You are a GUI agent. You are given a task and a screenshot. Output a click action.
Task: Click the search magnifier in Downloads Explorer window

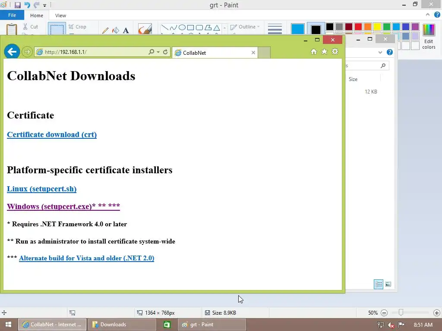click(x=383, y=66)
